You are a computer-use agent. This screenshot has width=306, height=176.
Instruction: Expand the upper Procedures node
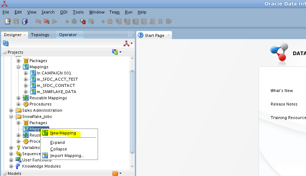(x=18, y=104)
